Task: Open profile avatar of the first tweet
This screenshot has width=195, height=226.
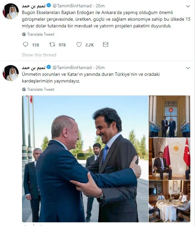Action: click(11, 11)
